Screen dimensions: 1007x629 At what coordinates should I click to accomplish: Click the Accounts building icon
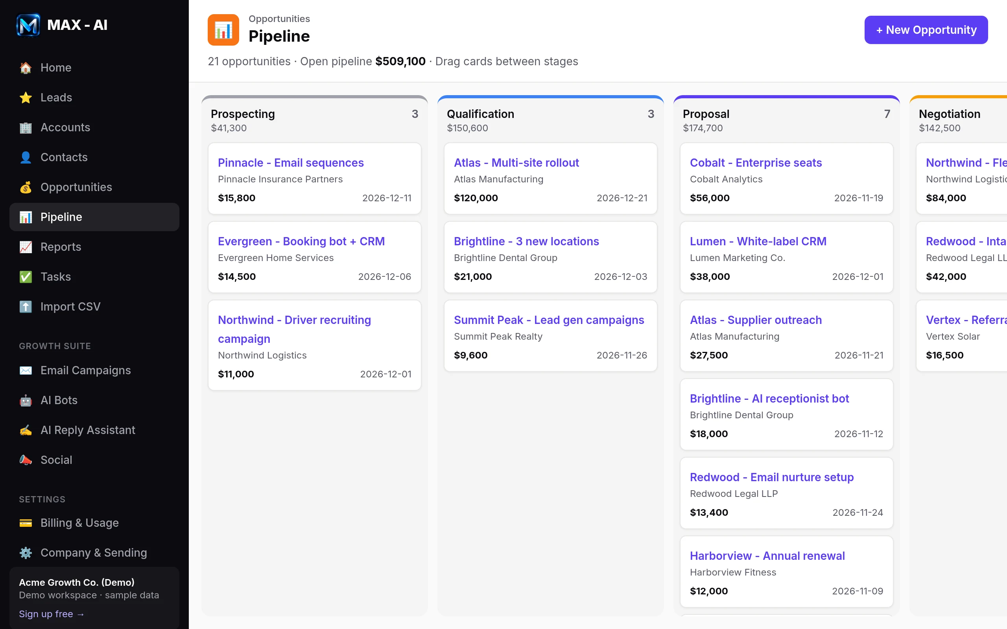click(x=26, y=127)
